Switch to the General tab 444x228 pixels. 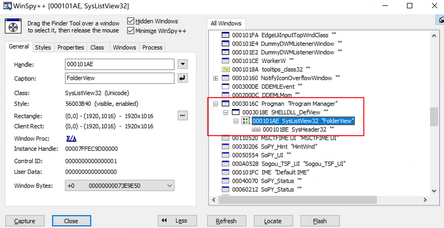point(19,46)
